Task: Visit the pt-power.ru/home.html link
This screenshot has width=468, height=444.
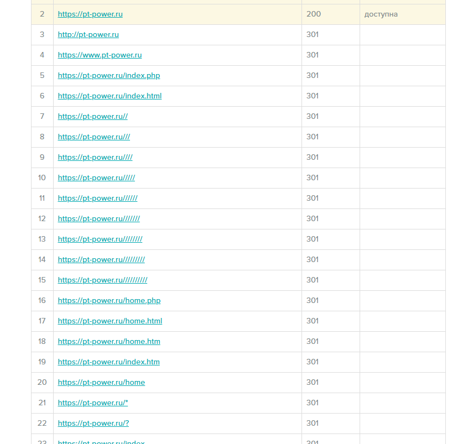Action: [x=110, y=321]
